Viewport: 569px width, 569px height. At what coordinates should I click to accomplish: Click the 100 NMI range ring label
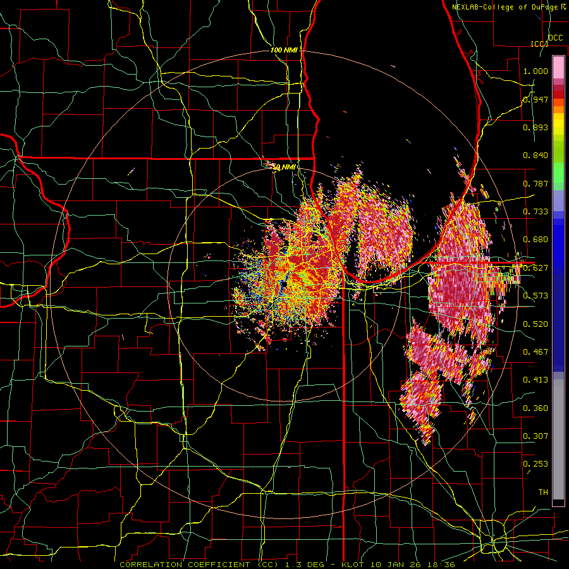(x=284, y=50)
